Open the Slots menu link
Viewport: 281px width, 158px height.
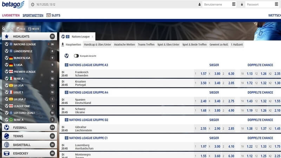coord(56,15)
